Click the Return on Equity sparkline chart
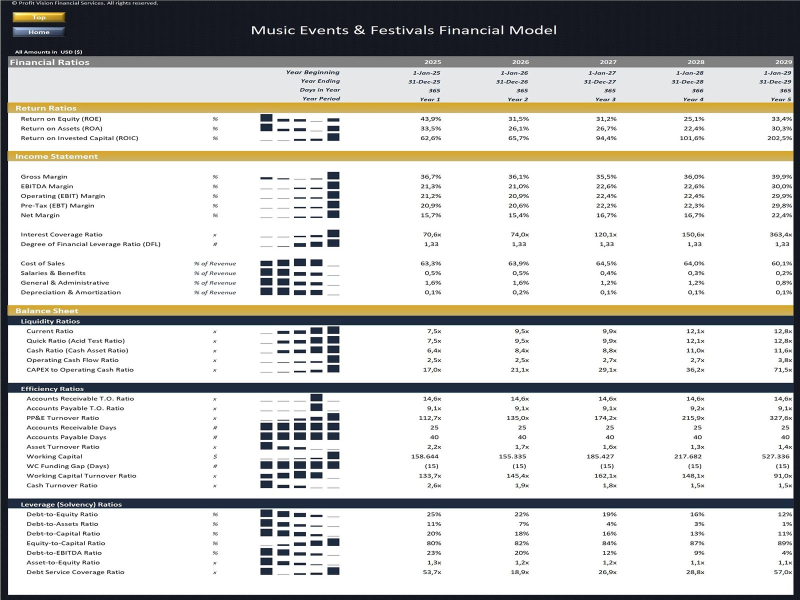The width and height of the screenshot is (800, 600). (299, 119)
